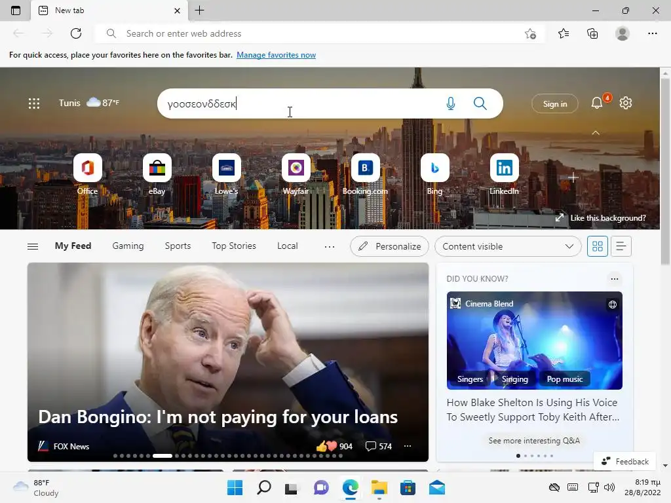
Task: Click the Sign in button
Action: 555,103
